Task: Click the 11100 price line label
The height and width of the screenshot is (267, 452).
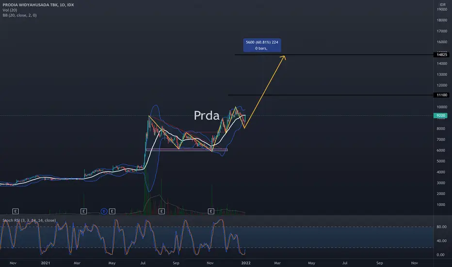Action: point(442,95)
